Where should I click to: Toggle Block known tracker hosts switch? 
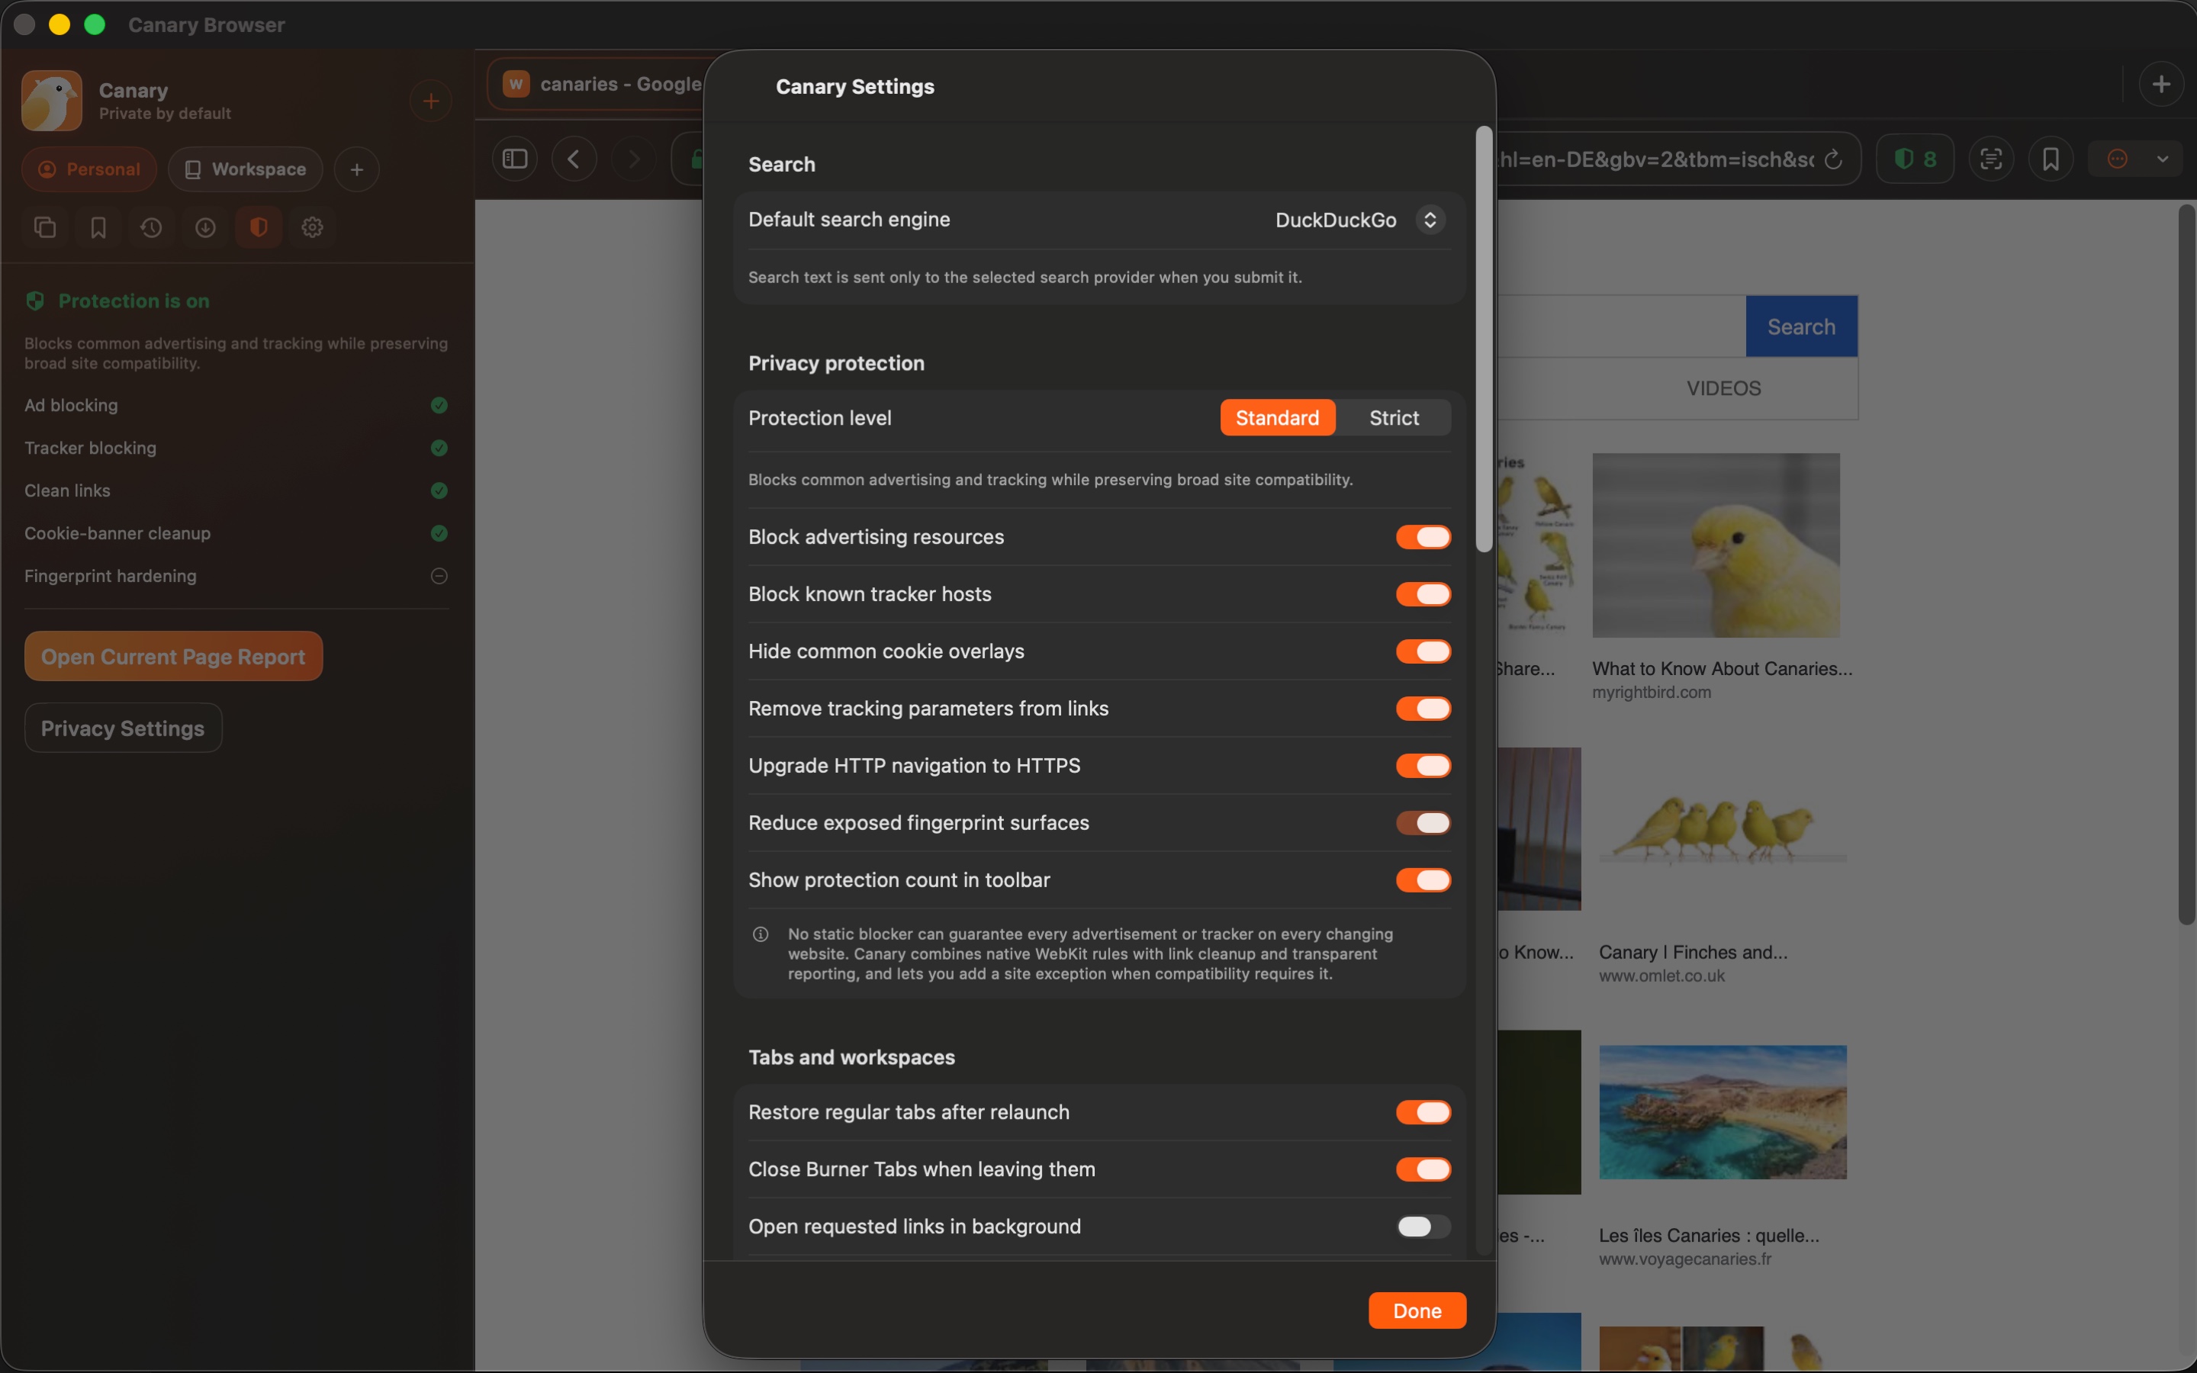1423,594
